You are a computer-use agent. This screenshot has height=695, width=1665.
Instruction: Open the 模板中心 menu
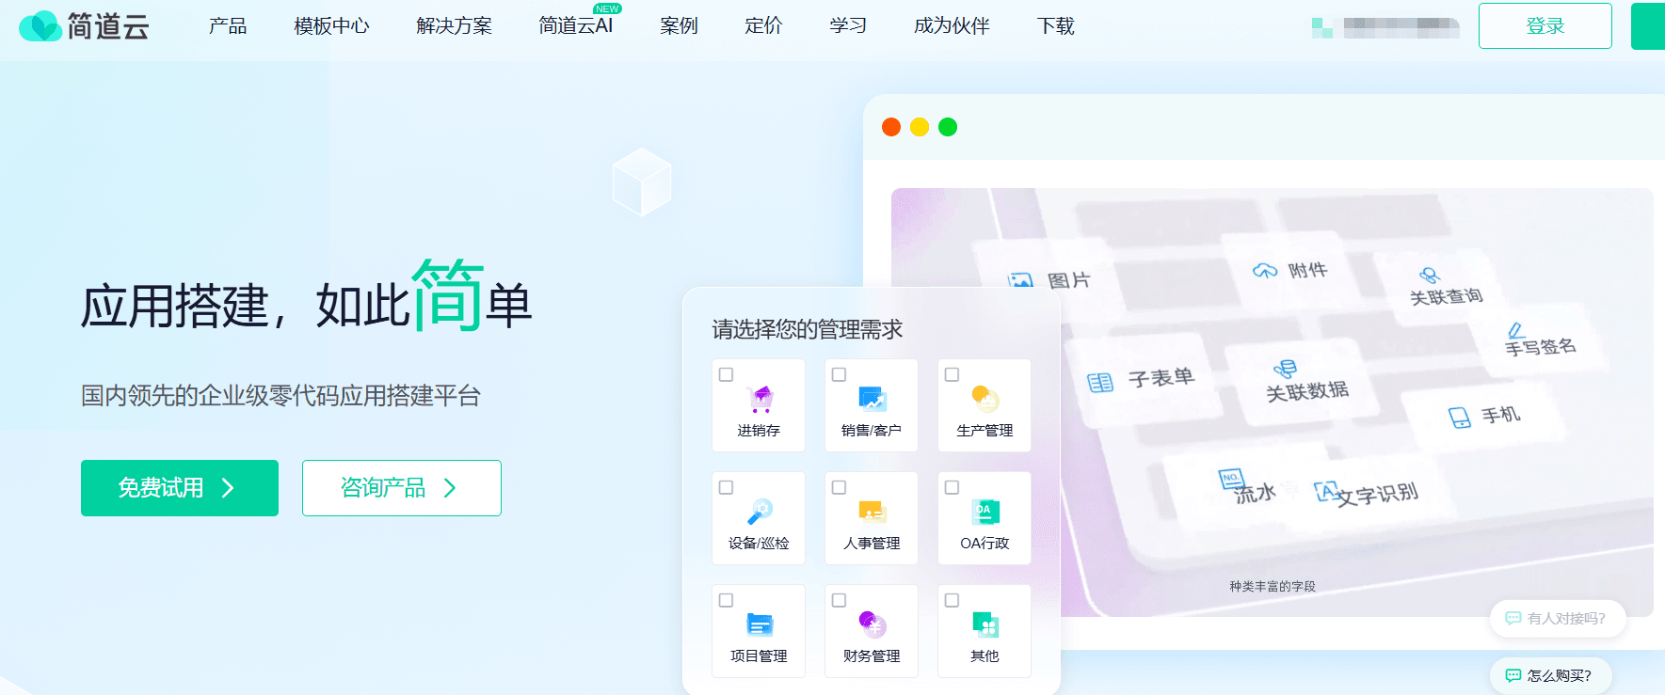(x=331, y=26)
